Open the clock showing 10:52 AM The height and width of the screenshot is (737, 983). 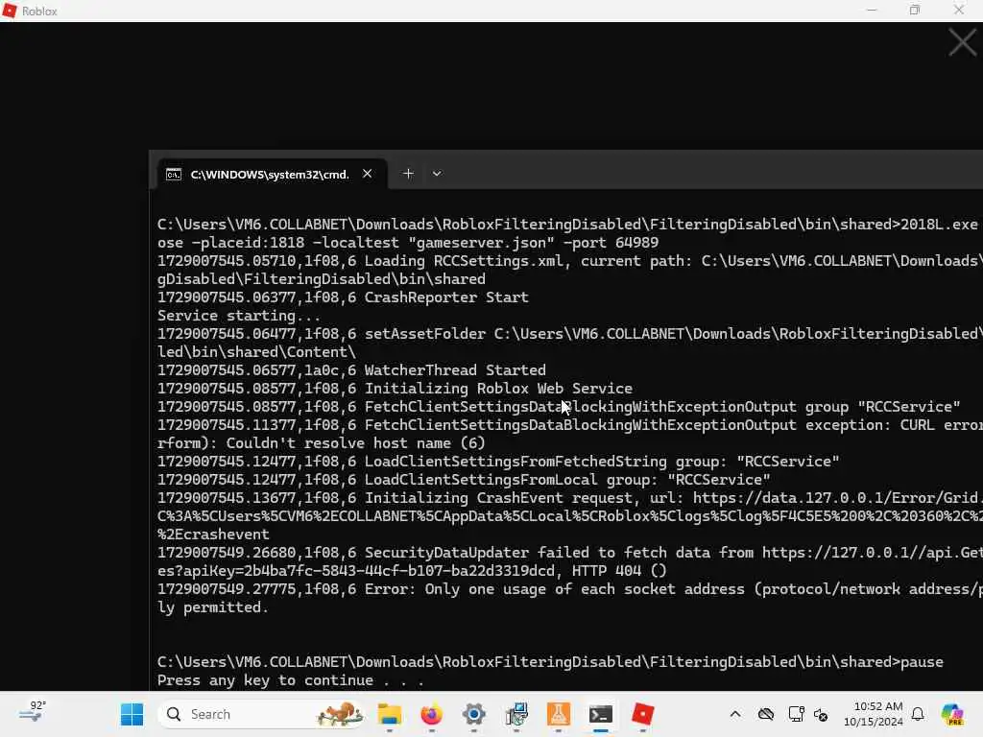coord(874,714)
